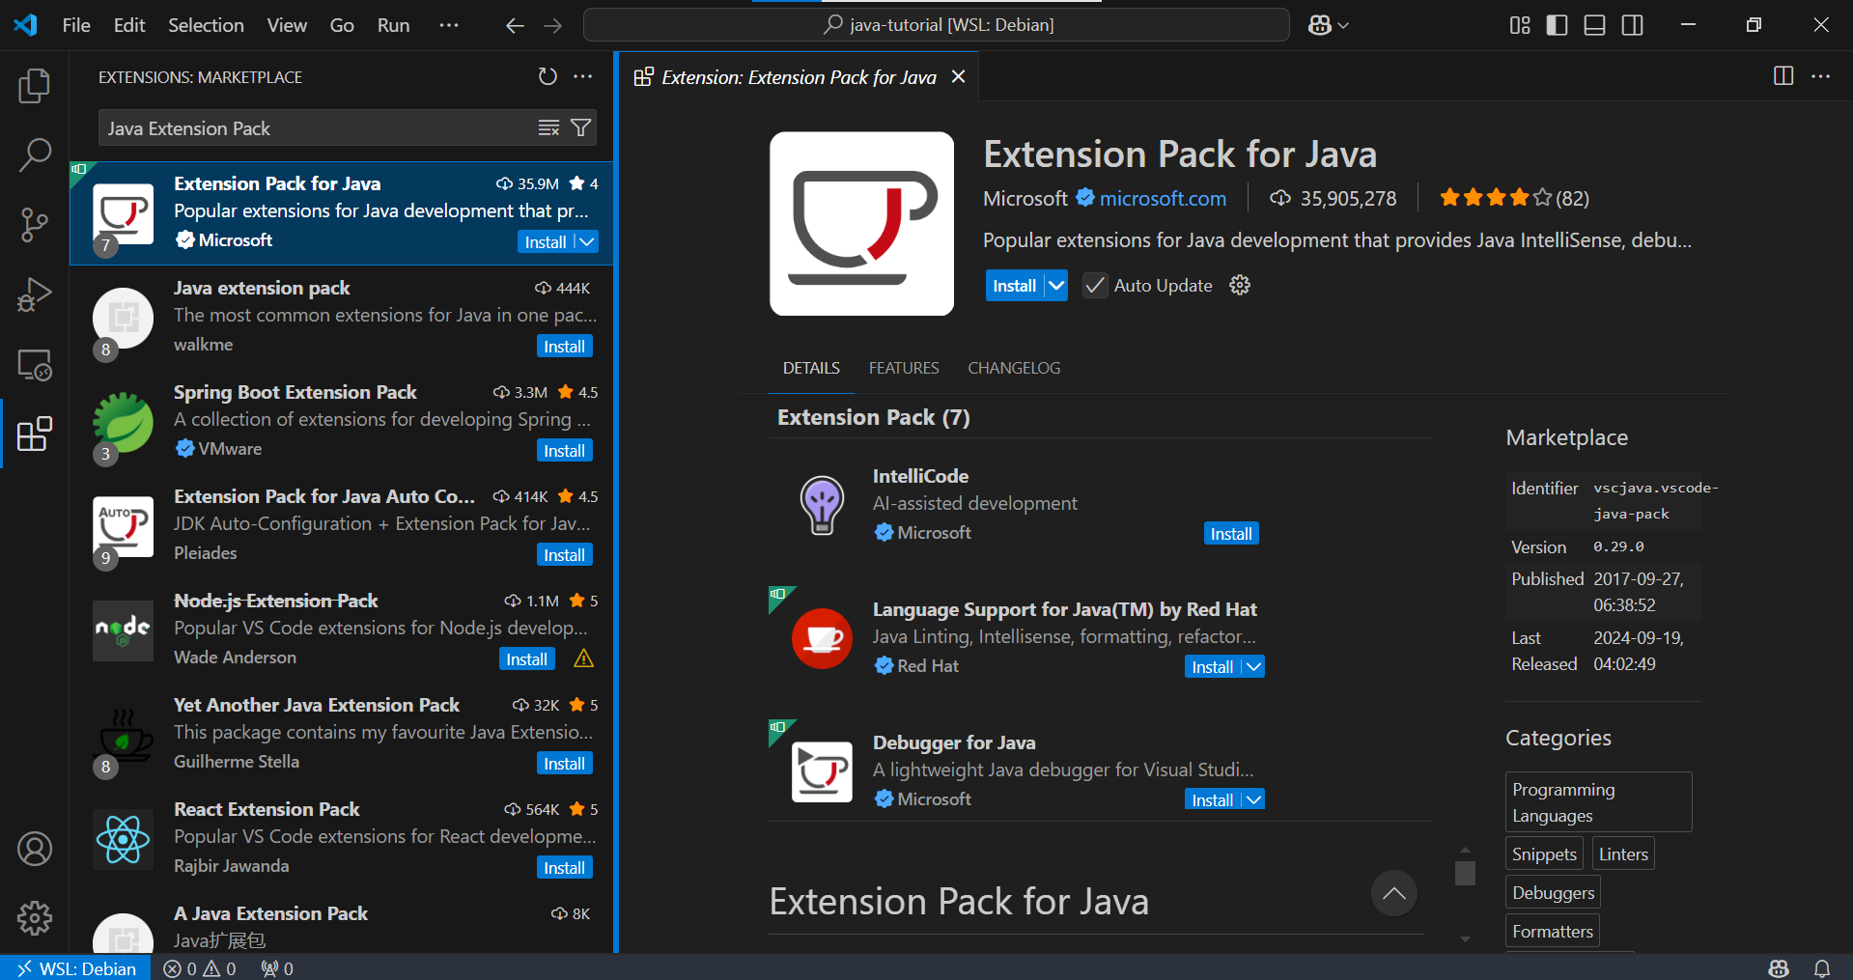The width and height of the screenshot is (1853, 980).
Task: Open notifications bell in status bar
Action: 1822,968
